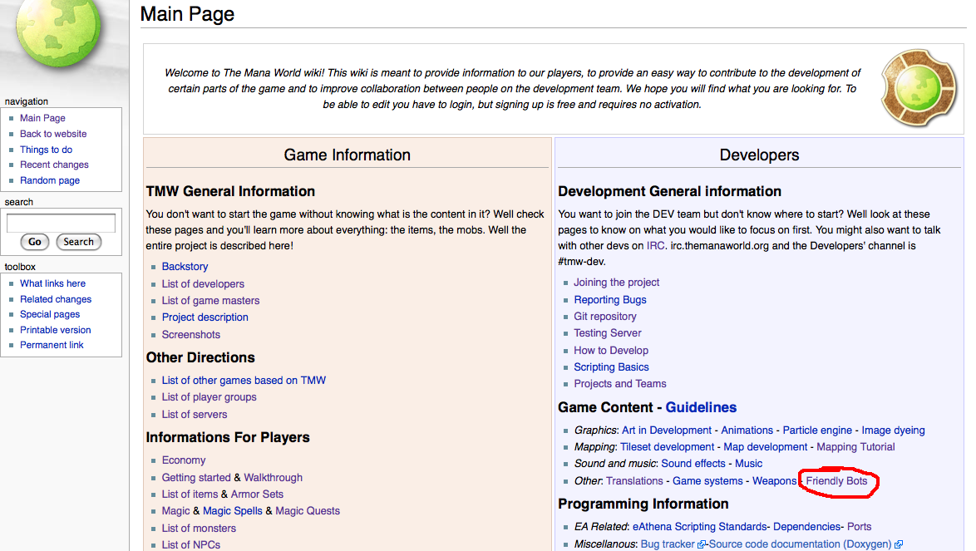The width and height of the screenshot is (976, 551).
Task: Open Mapping Tutorial link
Action: pyautogui.click(x=855, y=447)
